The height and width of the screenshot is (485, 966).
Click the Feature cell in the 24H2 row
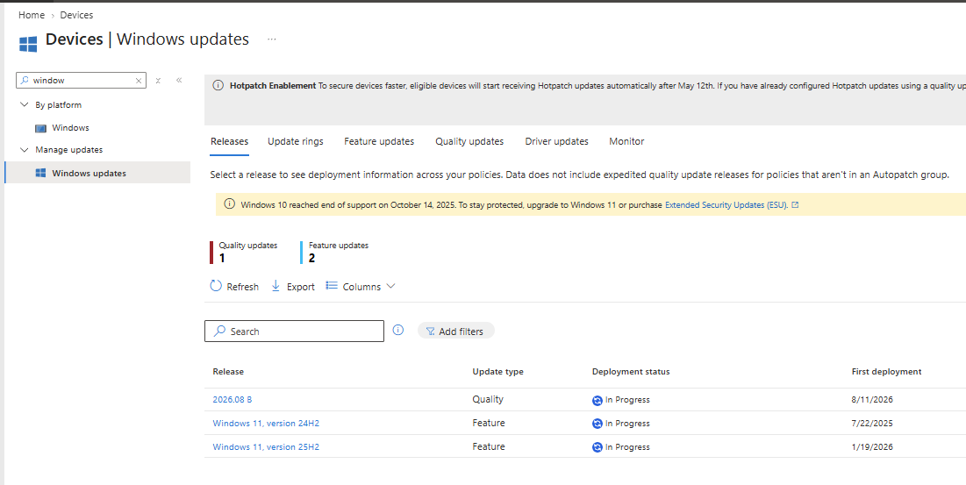click(x=489, y=423)
